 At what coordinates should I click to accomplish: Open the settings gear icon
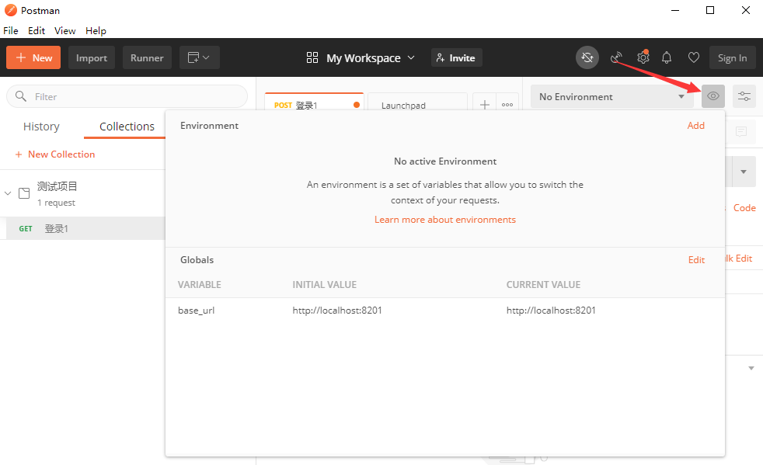click(643, 58)
